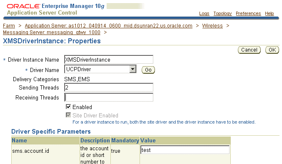The width and height of the screenshot is (282, 164).
Task: Navigate to Farm breadcrumb
Action: tap(9, 26)
